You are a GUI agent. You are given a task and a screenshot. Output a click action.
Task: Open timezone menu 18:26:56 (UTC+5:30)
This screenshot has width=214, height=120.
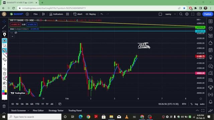point(168,104)
